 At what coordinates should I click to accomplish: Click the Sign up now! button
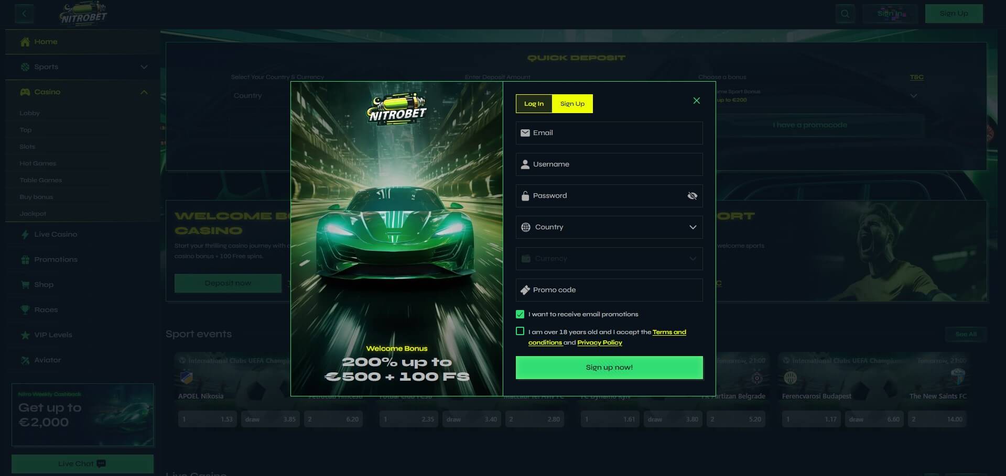(x=609, y=368)
